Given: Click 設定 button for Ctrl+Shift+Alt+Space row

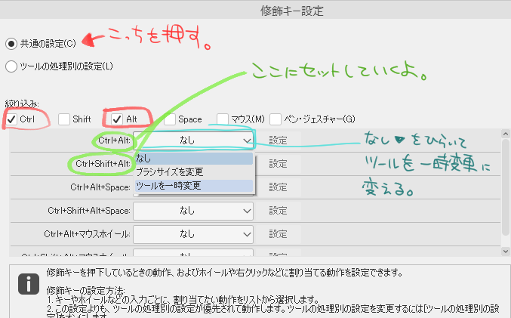Looking at the screenshot, I should (x=278, y=211).
